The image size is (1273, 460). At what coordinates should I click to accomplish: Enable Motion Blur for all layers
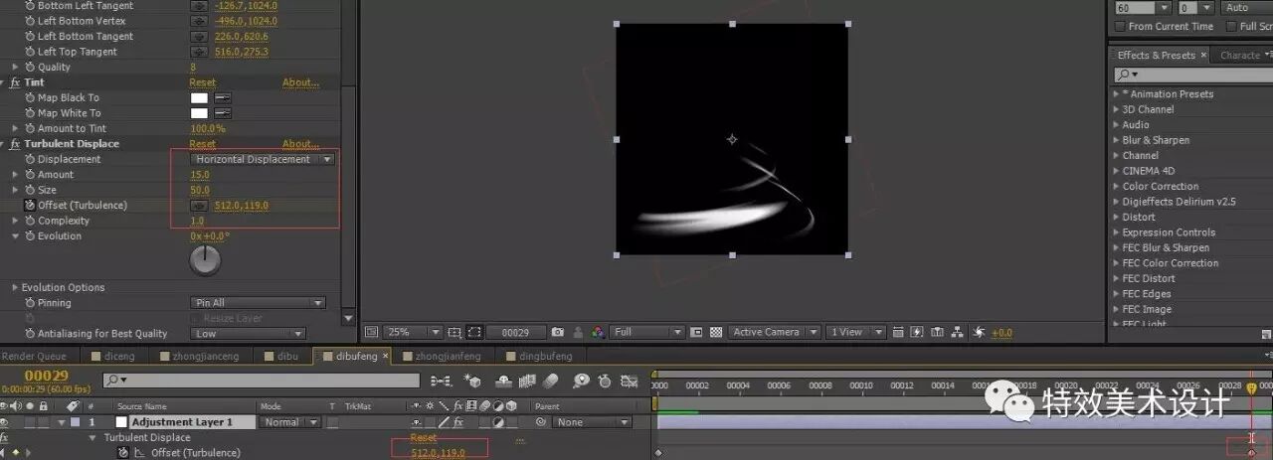(x=551, y=381)
